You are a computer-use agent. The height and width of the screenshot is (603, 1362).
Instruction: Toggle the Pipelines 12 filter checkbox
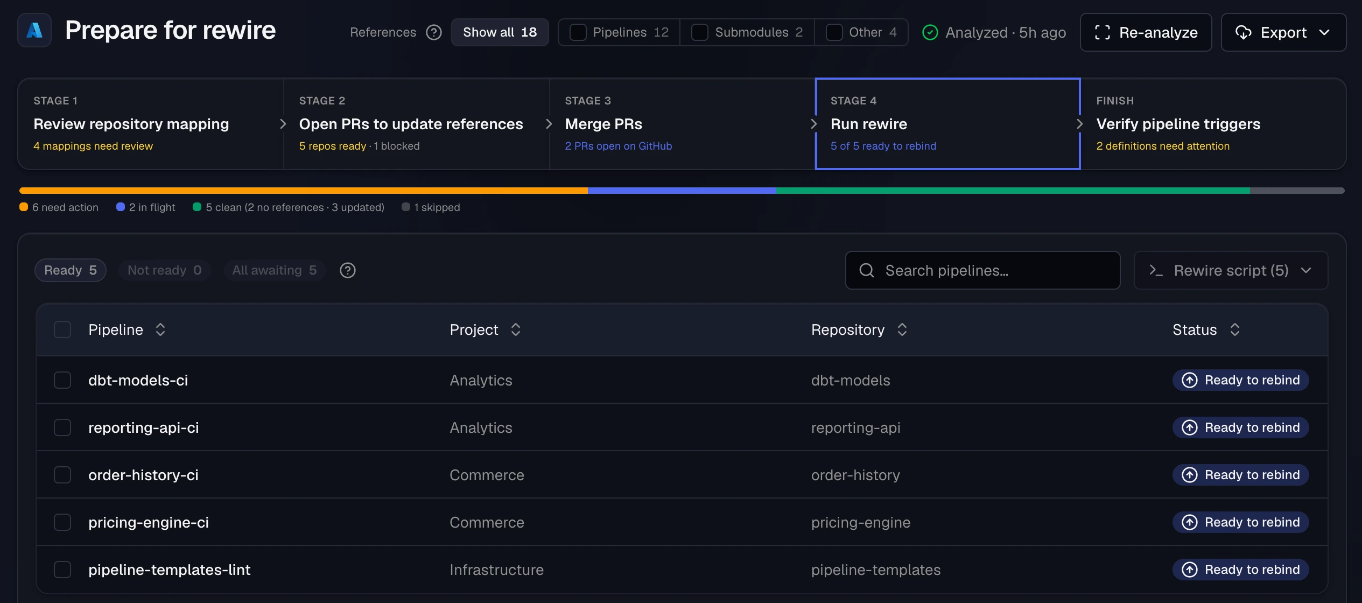pos(578,32)
